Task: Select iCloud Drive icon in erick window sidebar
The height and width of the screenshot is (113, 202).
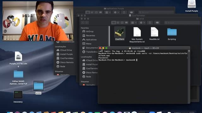Action: (x=84, y=60)
